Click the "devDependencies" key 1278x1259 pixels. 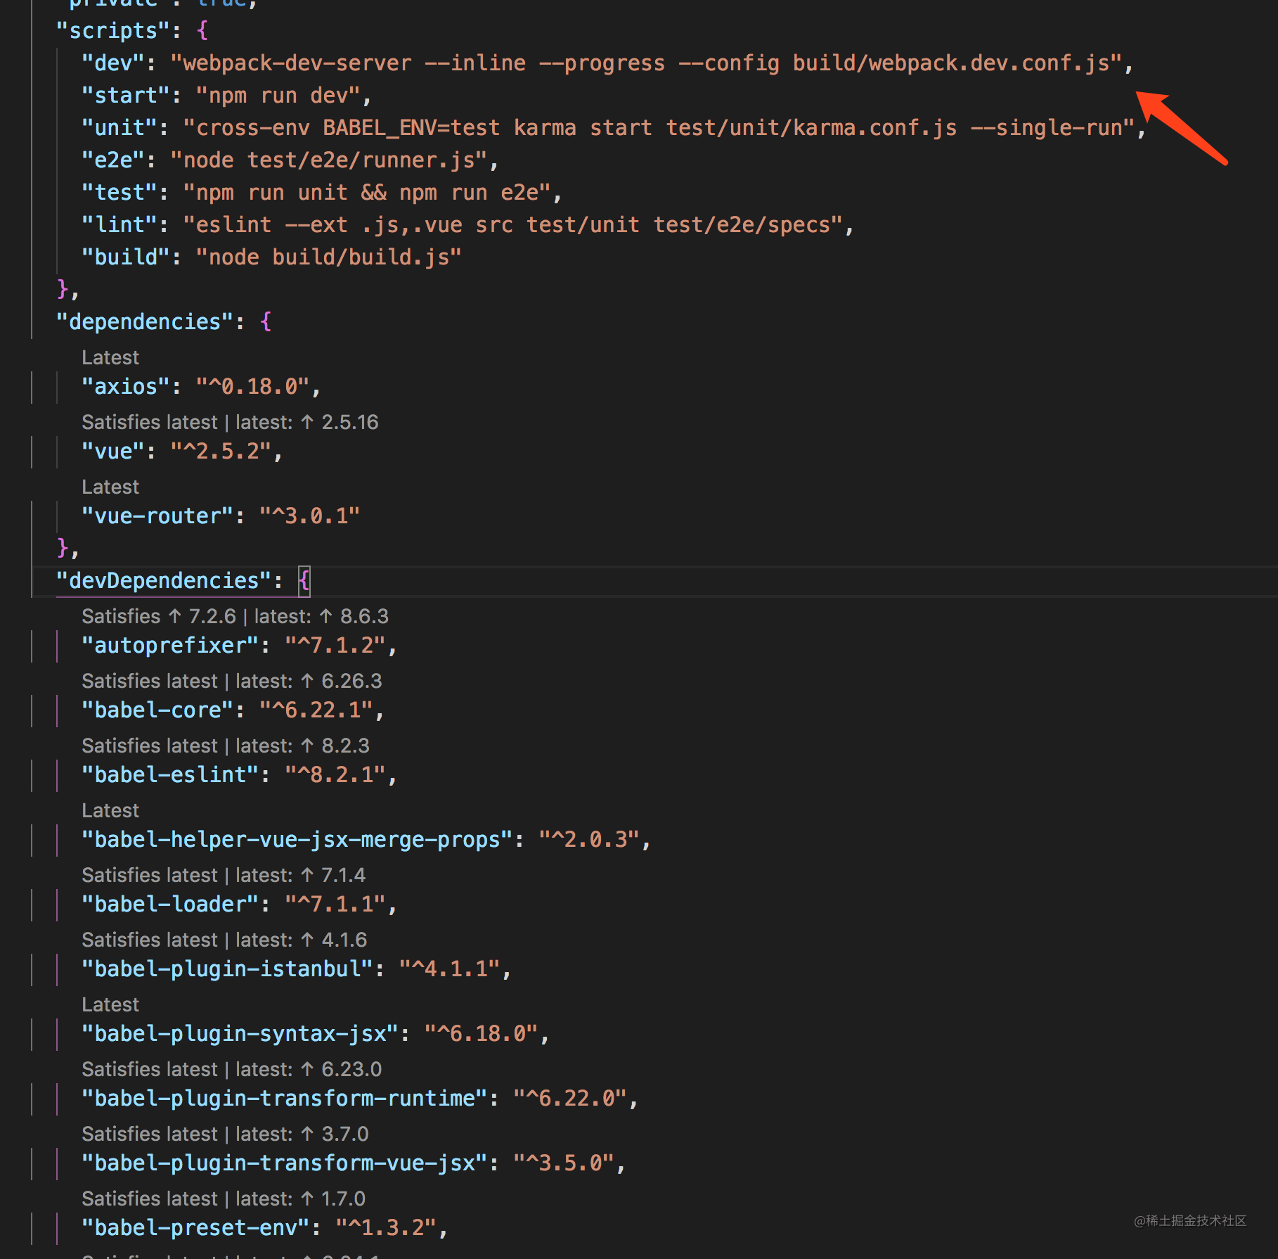164,581
